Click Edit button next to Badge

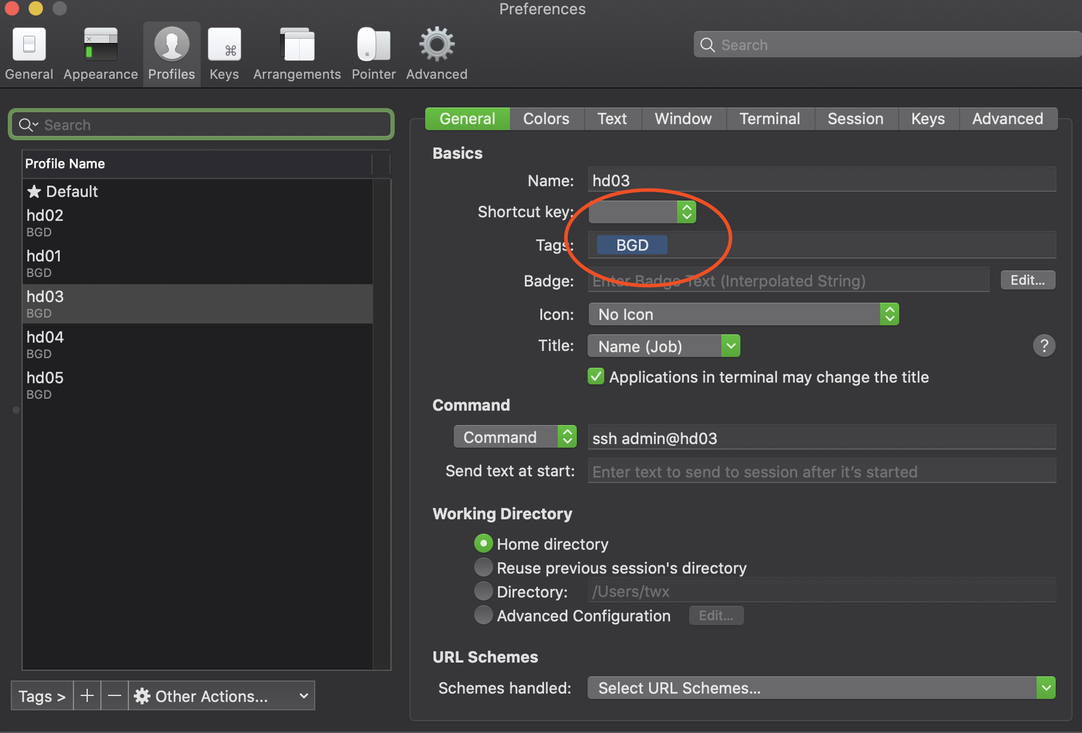pos(1028,280)
